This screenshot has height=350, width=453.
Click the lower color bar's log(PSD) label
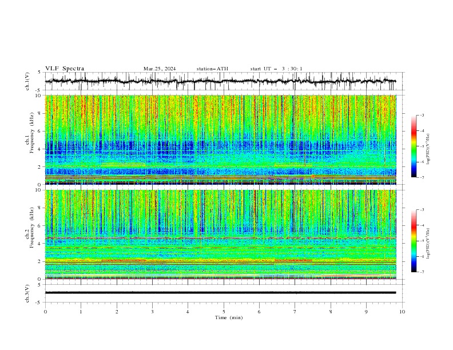[x=428, y=244]
